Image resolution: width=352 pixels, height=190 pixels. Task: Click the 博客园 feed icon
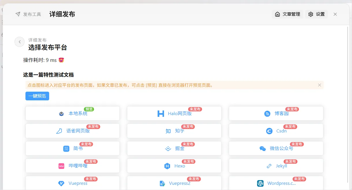click(267, 114)
